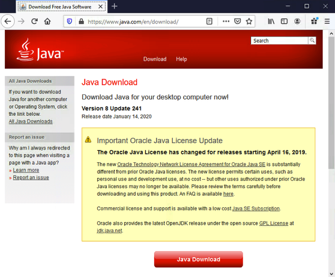This screenshot has width=335, height=277.
Task: Open the Java SE Subscription link
Action: tap(256, 209)
